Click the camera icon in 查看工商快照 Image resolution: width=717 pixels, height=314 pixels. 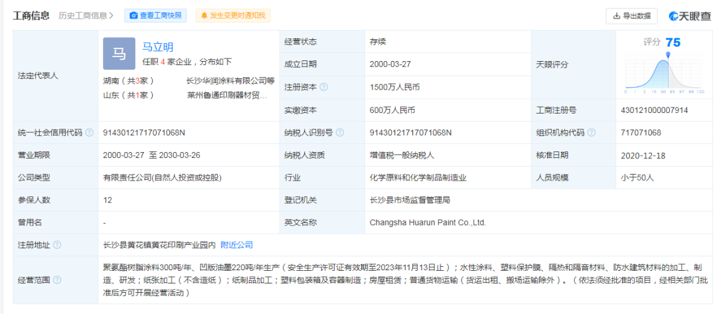pyautogui.click(x=134, y=15)
